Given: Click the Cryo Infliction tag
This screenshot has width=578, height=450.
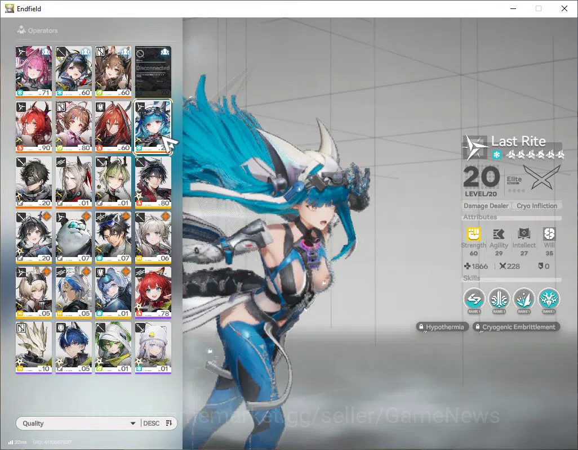Looking at the screenshot, I should (x=537, y=206).
